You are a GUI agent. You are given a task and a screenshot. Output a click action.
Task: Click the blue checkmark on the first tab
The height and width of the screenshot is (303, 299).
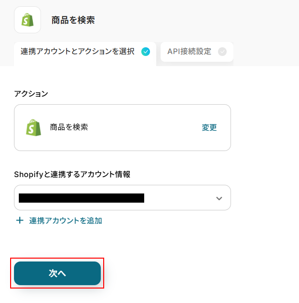pyautogui.click(x=146, y=52)
